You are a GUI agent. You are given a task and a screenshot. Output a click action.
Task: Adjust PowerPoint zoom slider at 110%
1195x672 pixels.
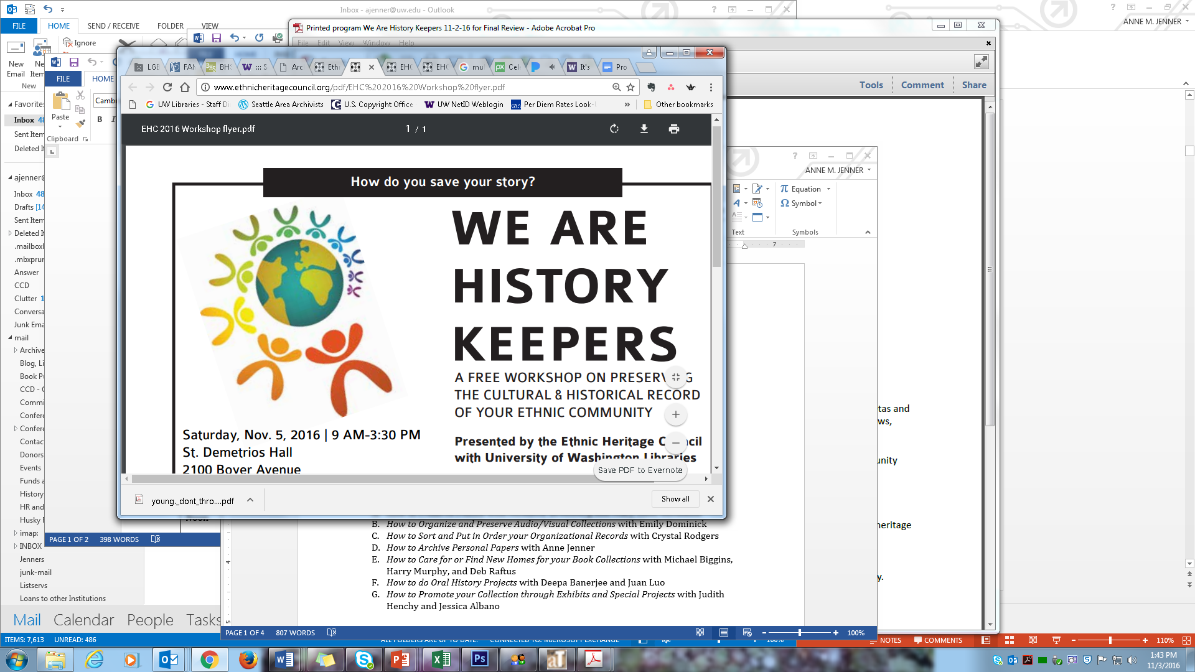[x=1110, y=640]
